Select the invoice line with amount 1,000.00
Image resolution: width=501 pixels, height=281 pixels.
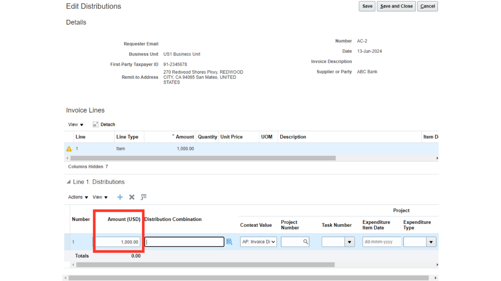coord(251,149)
